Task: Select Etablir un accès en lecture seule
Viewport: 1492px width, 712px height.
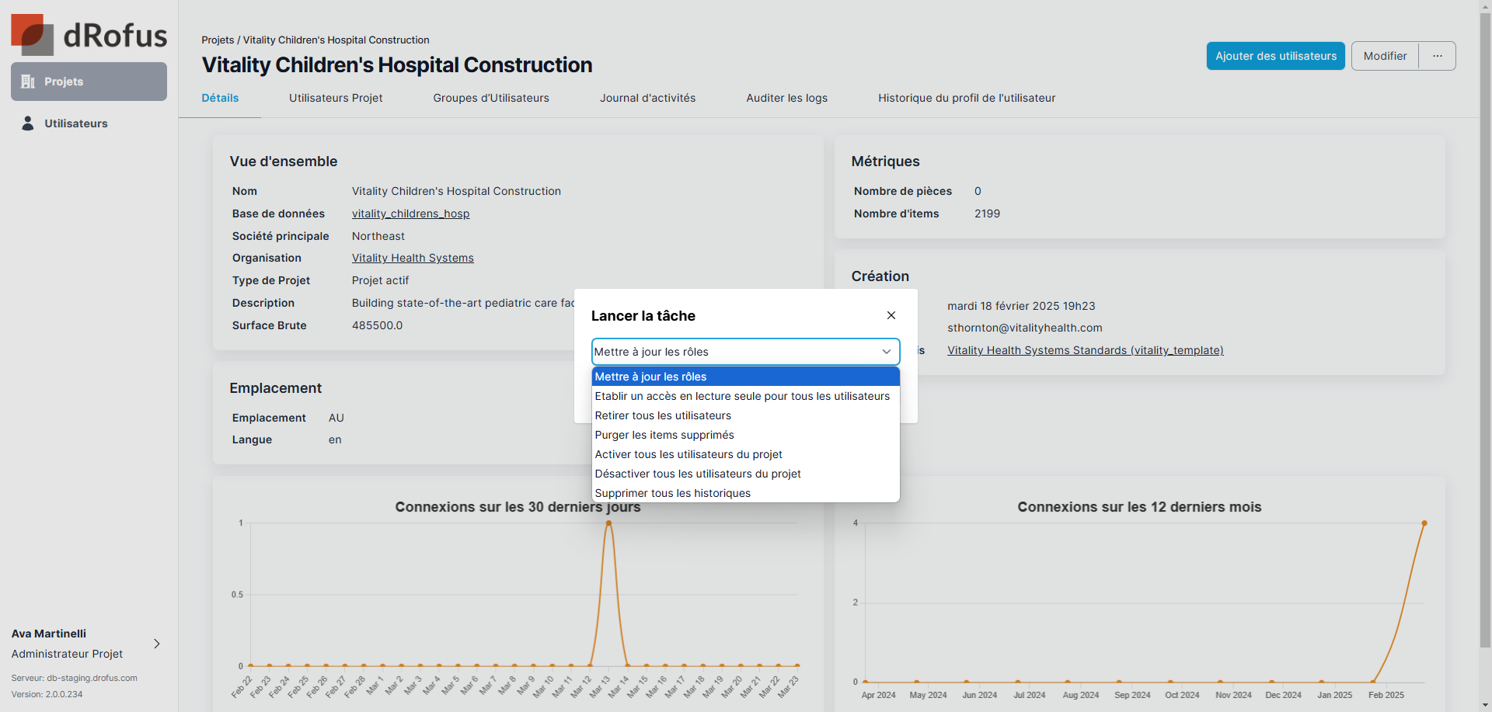Action: pos(742,396)
